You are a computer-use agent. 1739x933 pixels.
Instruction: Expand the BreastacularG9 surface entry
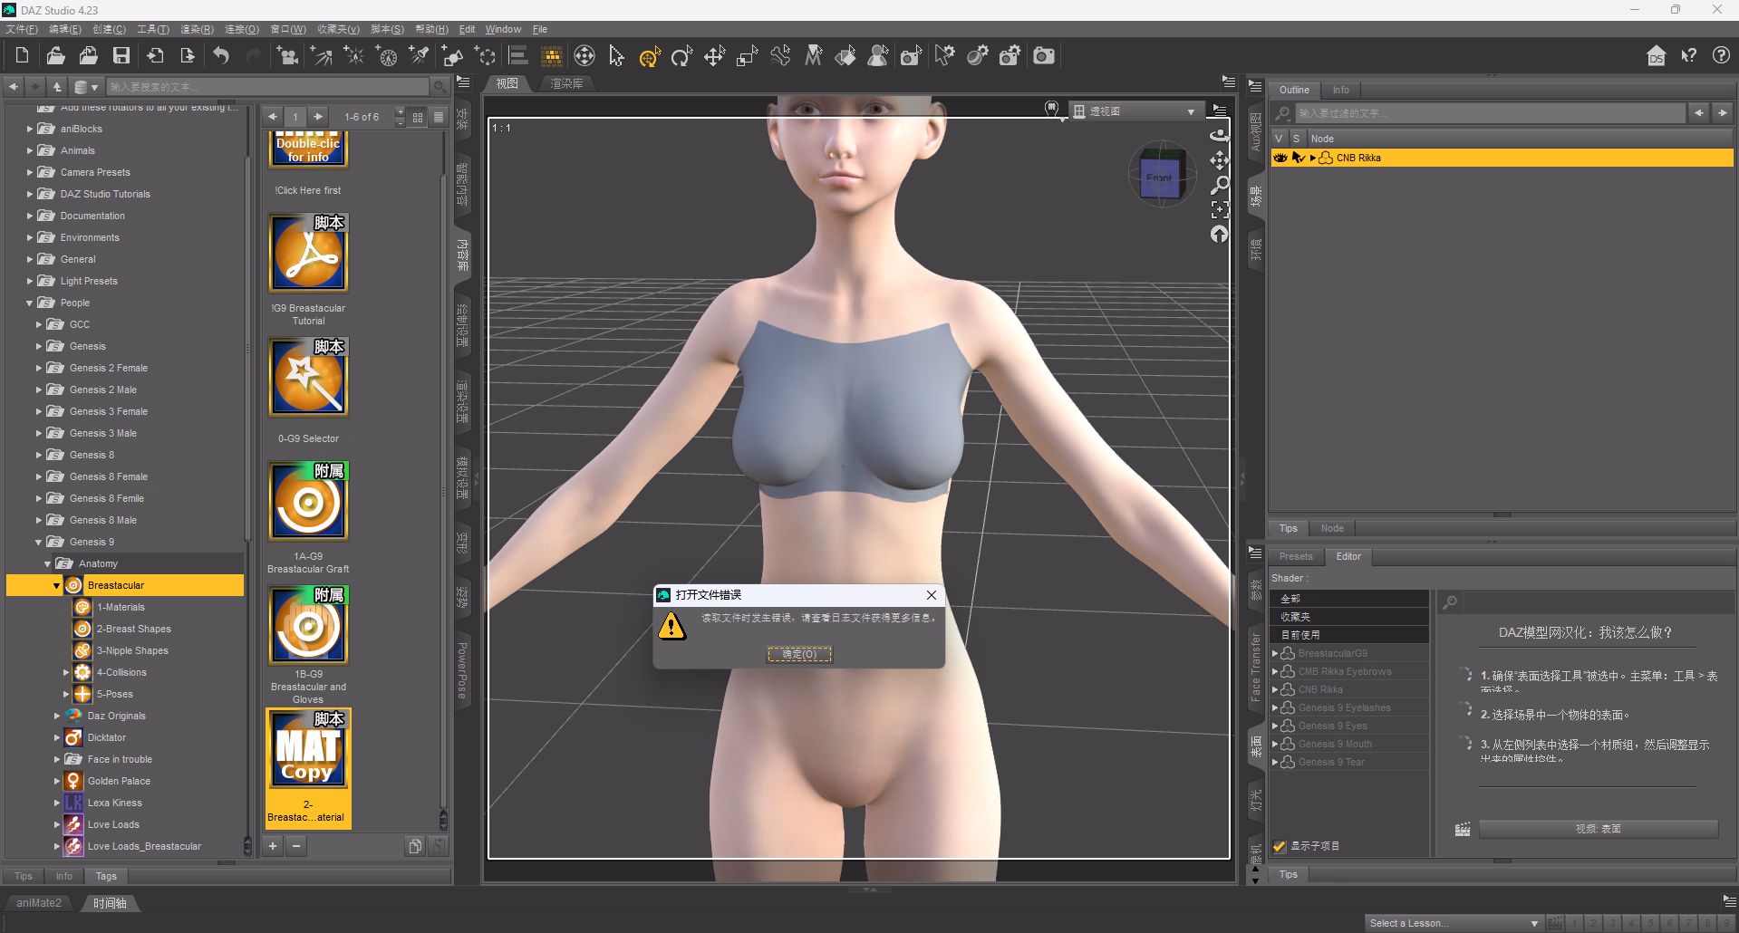1275,653
